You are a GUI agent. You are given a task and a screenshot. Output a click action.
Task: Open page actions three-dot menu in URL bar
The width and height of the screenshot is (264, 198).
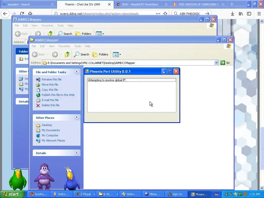point(158,14)
